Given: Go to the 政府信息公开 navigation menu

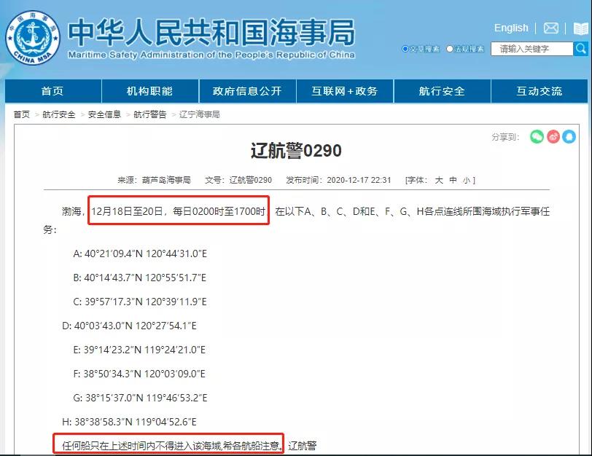Looking at the screenshot, I should click(247, 91).
